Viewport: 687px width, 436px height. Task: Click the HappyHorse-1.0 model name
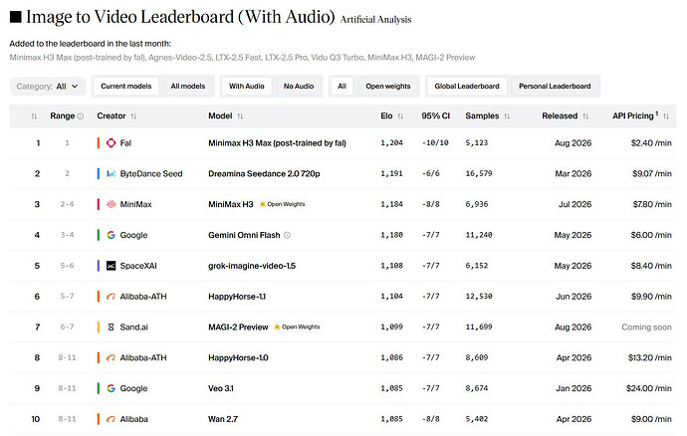pyautogui.click(x=238, y=358)
